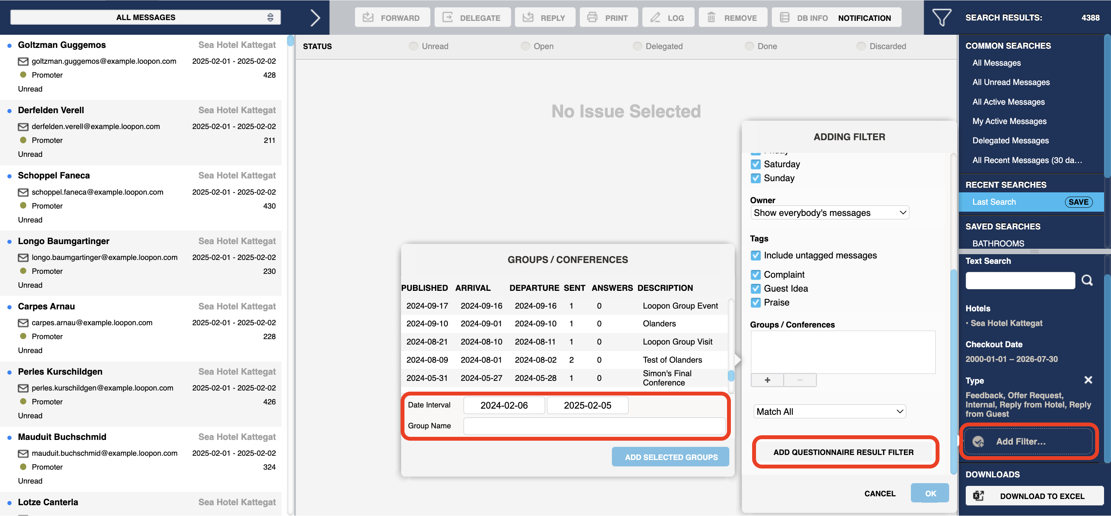This screenshot has height=516, width=1111.
Task: Click the right chevron arrow beside All Messages
Action: tap(315, 18)
